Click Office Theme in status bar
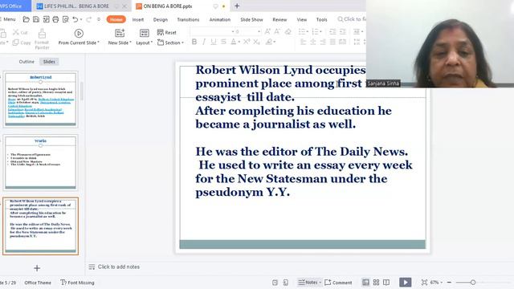This screenshot has height=289, width=514. click(38, 283)
